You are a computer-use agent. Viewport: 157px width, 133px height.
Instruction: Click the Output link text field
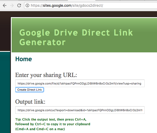click(80, 110)
